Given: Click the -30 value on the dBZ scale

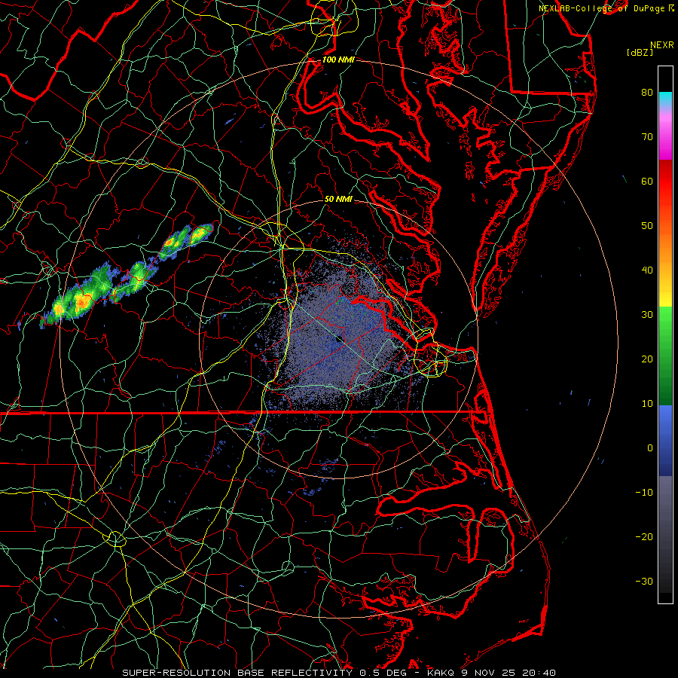Looking at the screenshot, I should [x=644, y=581].
